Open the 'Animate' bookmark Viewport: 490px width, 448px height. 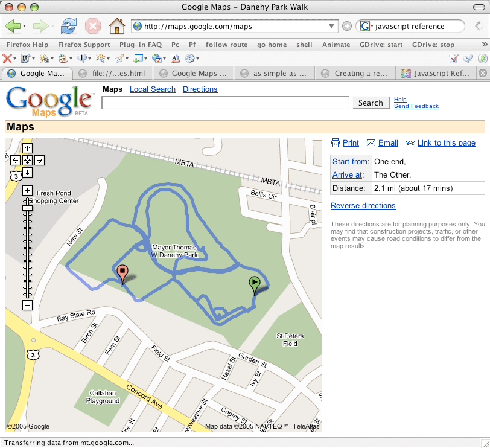(336, 45)
